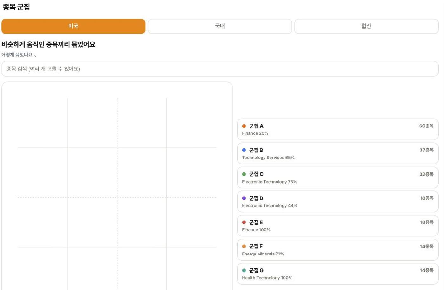The height and width of the screenshot is (290, 444).
Task: Click the 18종목 count of 군집 D
Action: point(427,198)
